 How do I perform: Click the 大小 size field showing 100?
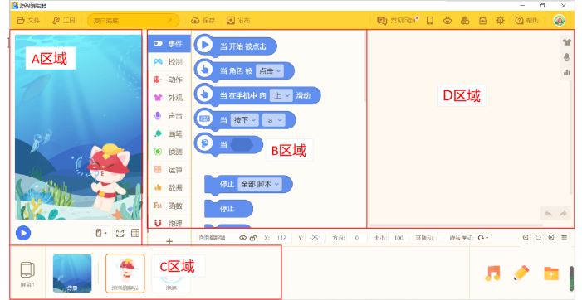coord(399,238)
